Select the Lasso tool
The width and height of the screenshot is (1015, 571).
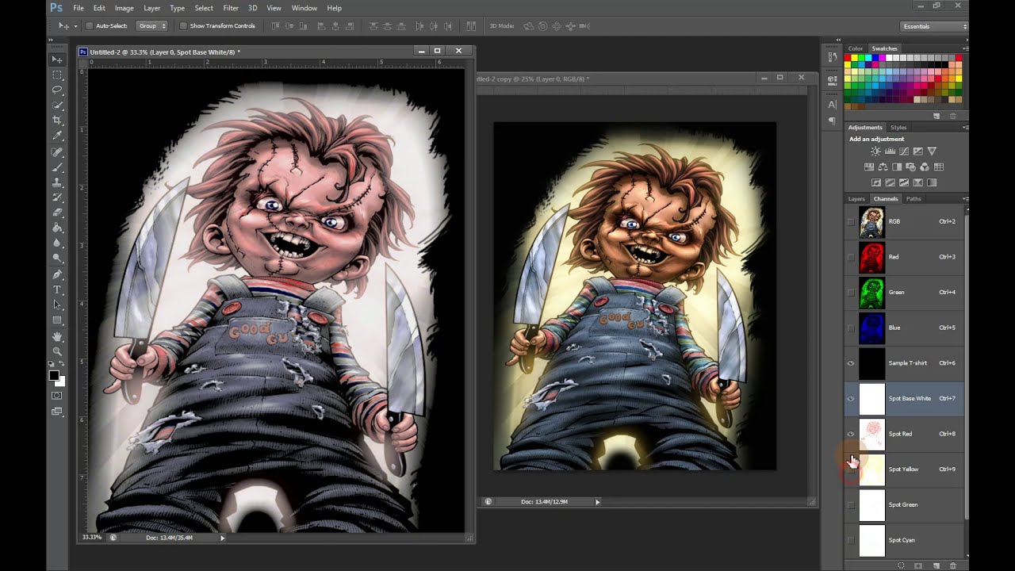[x=57, y=90]
